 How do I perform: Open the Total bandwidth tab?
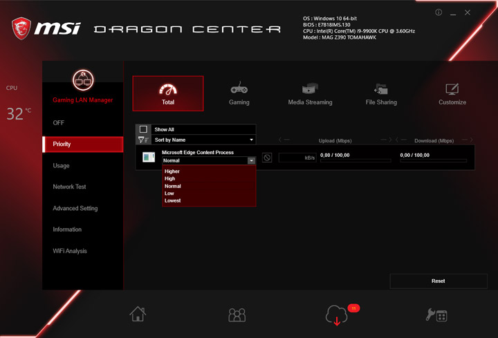click(x=168, y=93)
